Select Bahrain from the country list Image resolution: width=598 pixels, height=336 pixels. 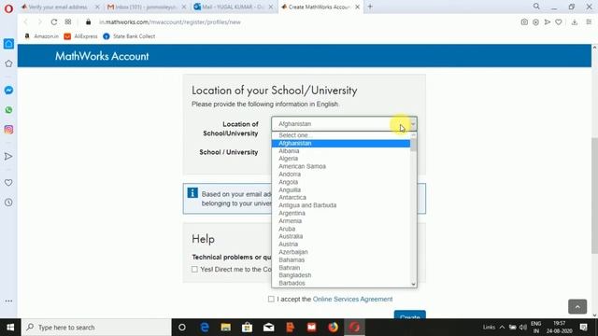pyautogui.click(x=340, y=268)
